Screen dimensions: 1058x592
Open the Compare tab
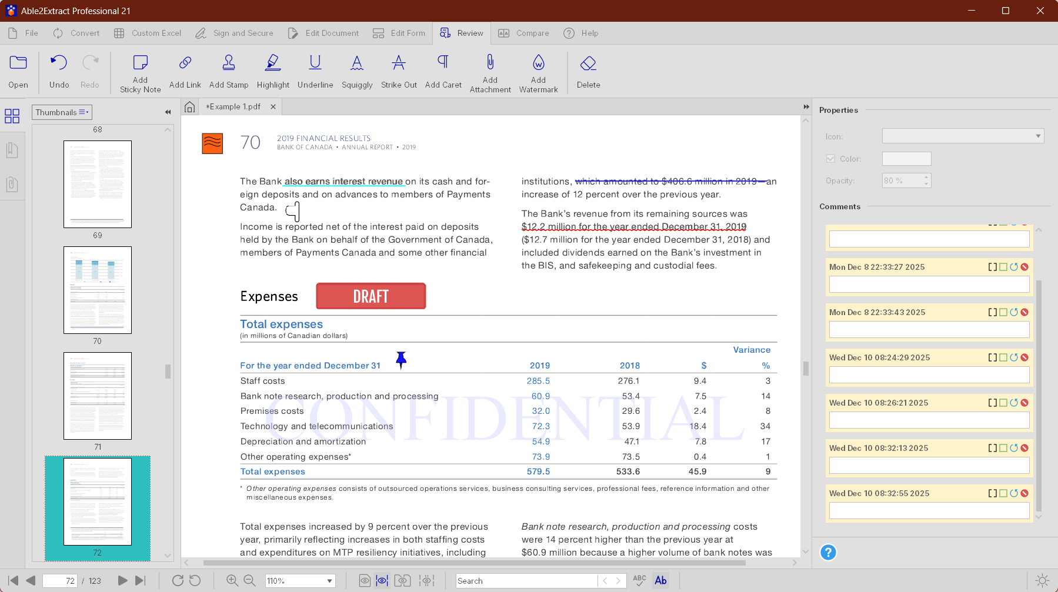(x=523, y=34)
